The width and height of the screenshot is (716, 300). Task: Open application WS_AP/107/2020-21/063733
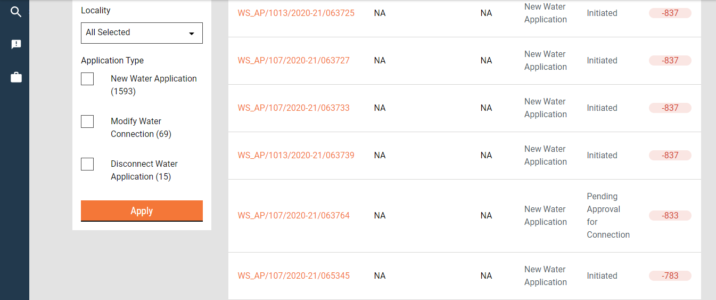(293, 108)
